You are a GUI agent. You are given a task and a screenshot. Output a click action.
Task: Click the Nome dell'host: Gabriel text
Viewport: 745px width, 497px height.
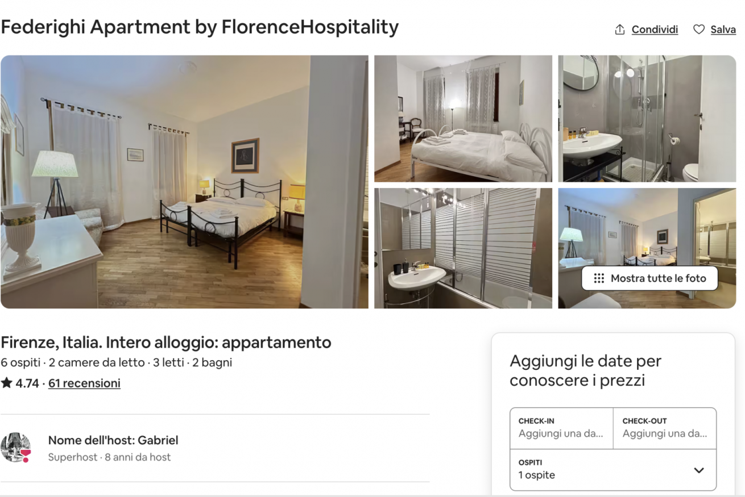tap(113, 440)
